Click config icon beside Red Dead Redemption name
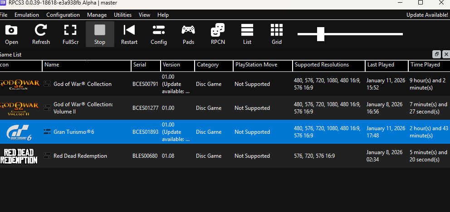 (47, 156)
